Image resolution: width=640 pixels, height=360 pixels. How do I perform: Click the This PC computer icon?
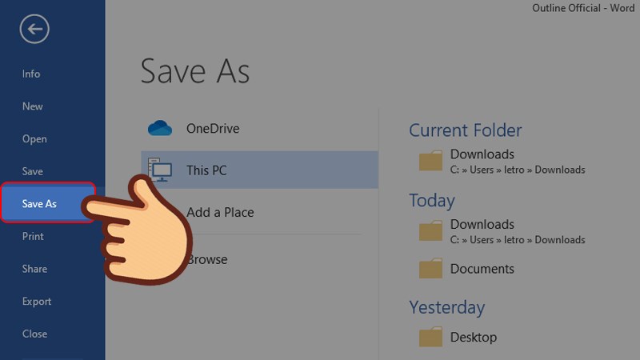160,170
